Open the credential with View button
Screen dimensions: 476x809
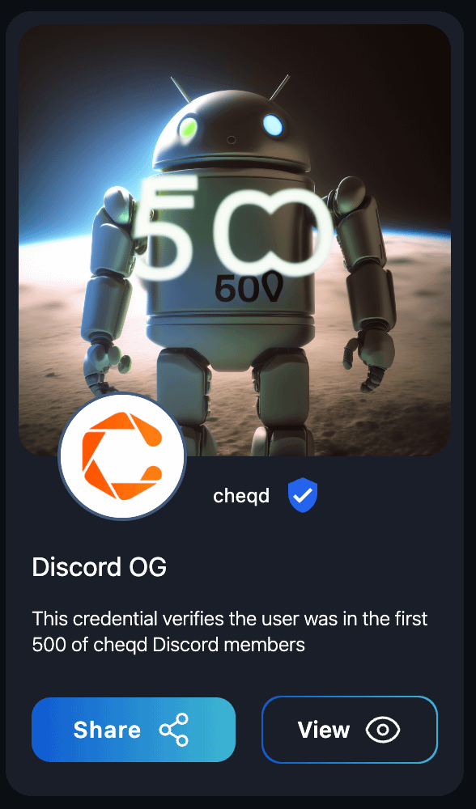pos(350,730)
